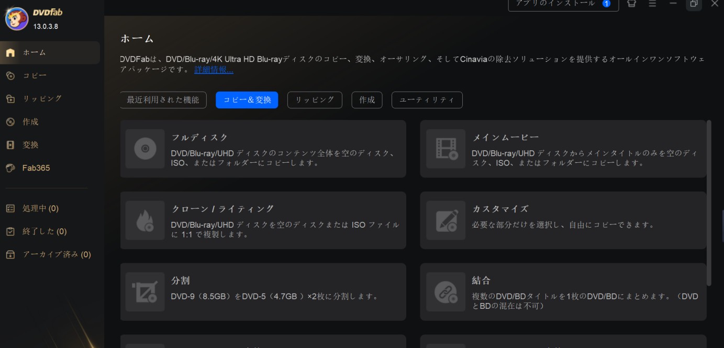Click the アーカイブ済み box icon
The image size is (724, 348).
pyautogui.click(x=10, y=254)
